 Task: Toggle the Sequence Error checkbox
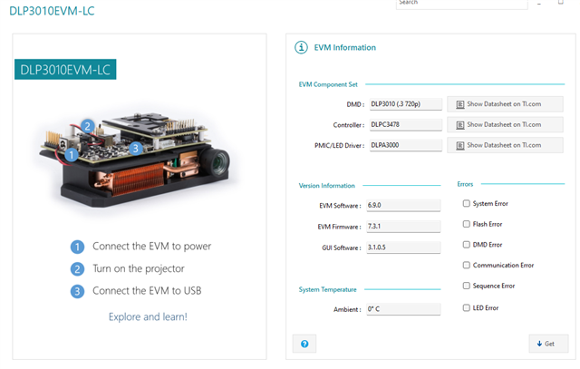click(x=467, y=286)
